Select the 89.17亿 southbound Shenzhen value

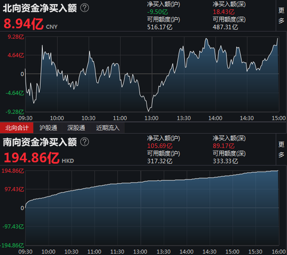click(x=223, y=146)
